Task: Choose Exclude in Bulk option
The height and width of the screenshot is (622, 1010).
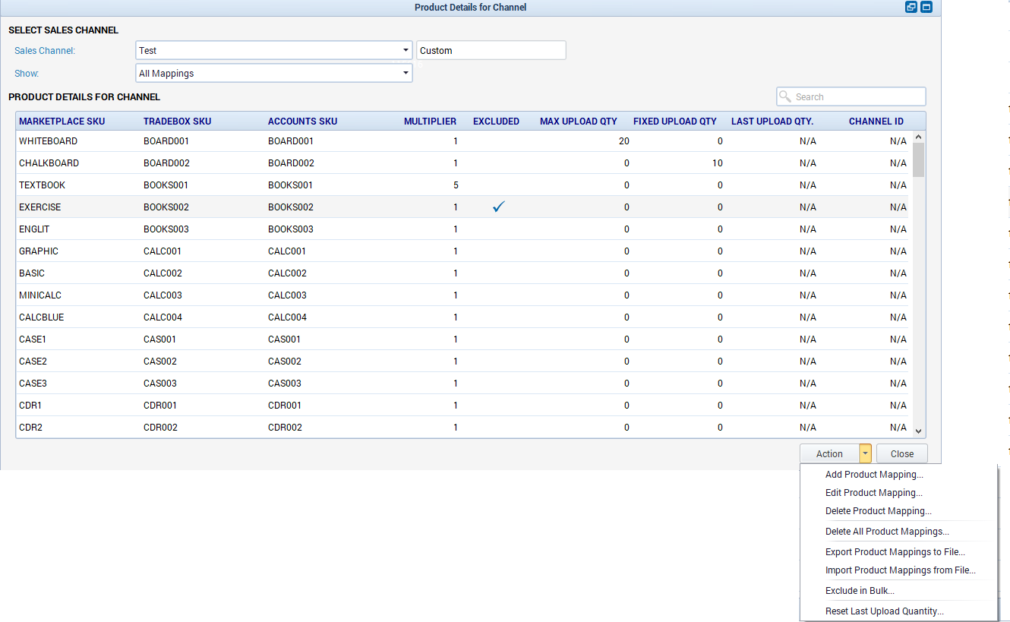Action: (x=860, y=591)
